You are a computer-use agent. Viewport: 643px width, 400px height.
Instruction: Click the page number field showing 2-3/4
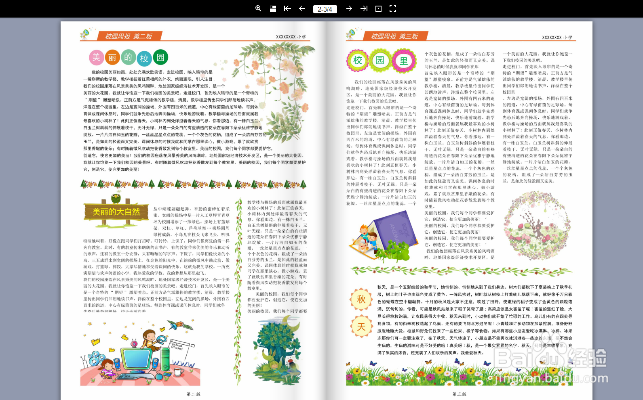[x=325, y=9]
